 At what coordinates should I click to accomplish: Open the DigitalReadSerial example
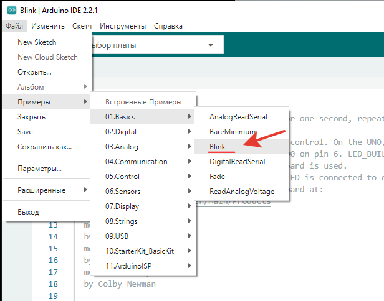pyautogui.click(x=242, y=162)
